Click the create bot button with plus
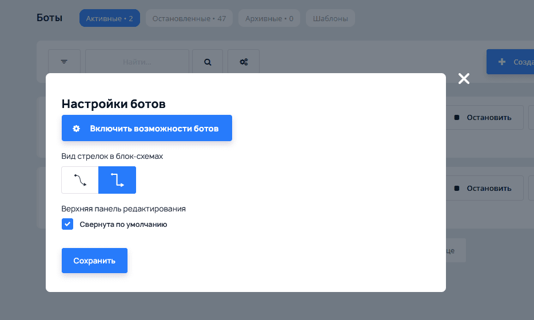This screenshot has width=534, height=320. (510, 62)
